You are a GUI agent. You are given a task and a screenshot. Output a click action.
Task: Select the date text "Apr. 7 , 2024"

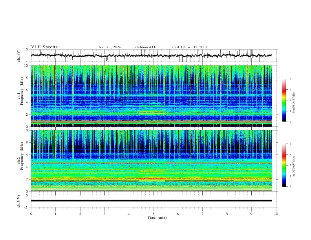click(110, 47)
